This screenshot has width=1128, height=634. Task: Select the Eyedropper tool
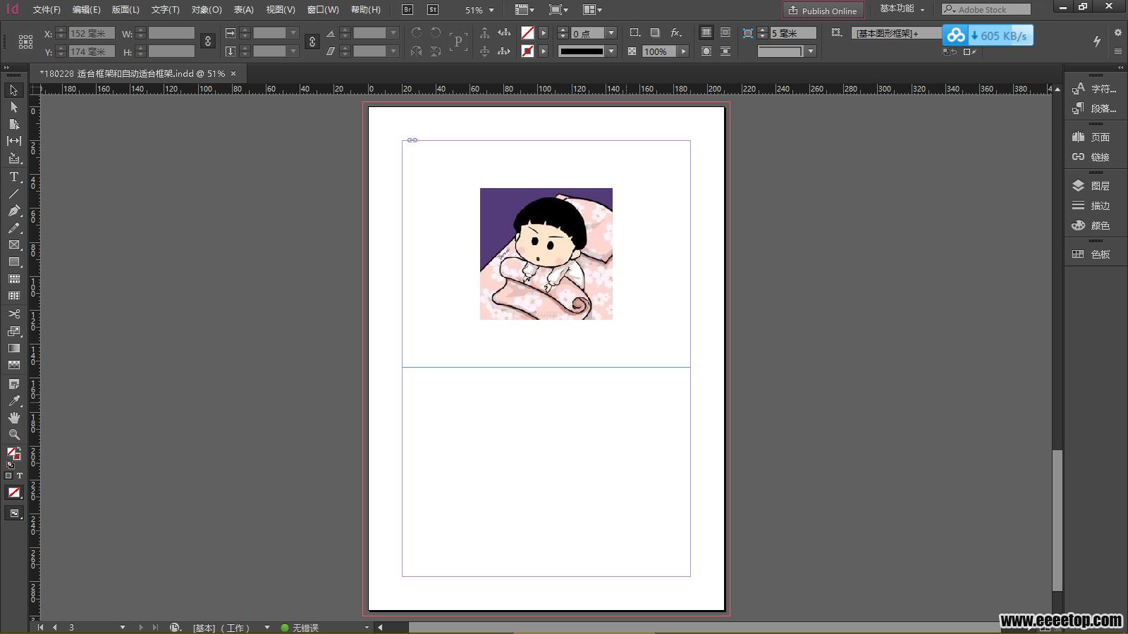pos(13,401)
